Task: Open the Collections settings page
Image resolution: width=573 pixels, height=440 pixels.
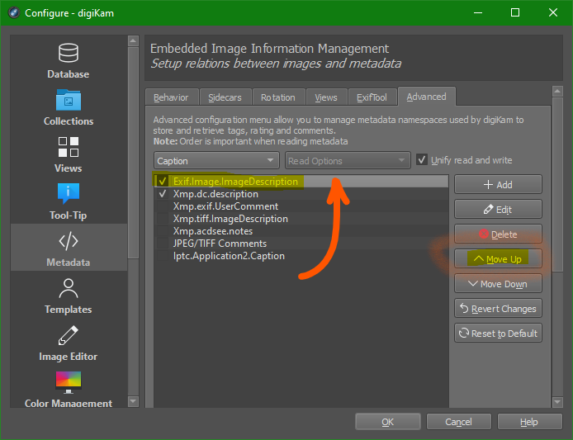Action: (69, 108)
